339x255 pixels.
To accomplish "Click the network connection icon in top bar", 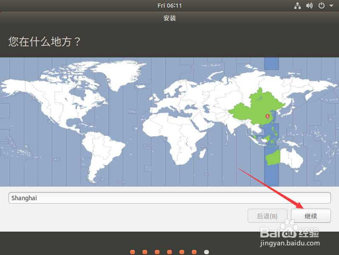I will click(297, 6).
